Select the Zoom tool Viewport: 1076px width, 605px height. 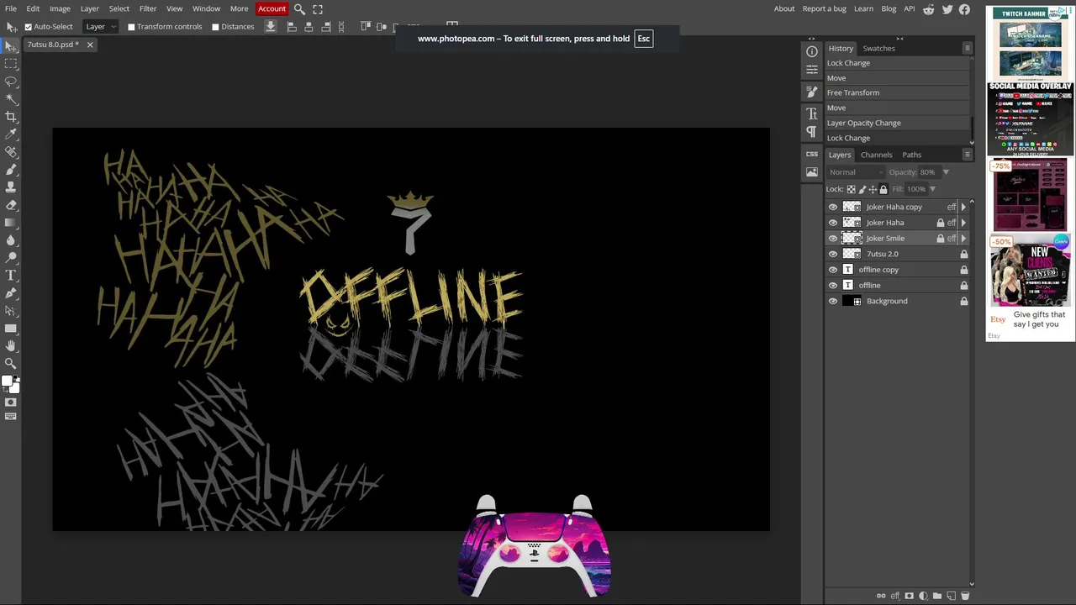coord(11,364)
